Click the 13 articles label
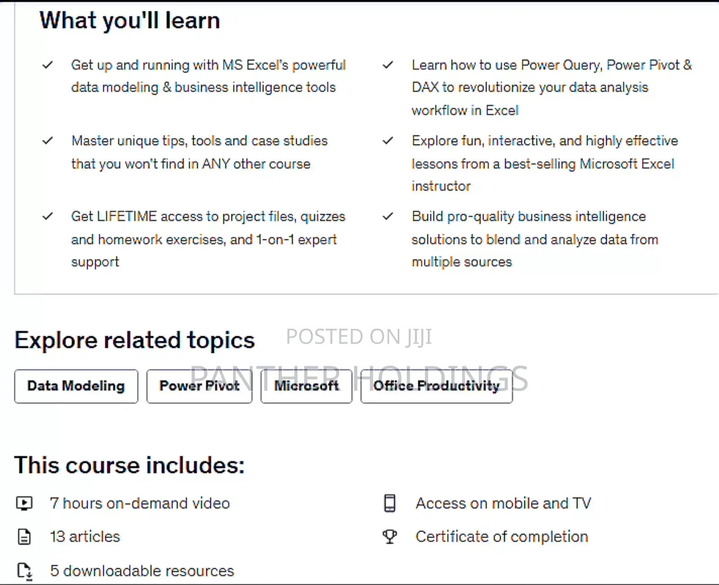Screen dimensions: 719x585 85,536
